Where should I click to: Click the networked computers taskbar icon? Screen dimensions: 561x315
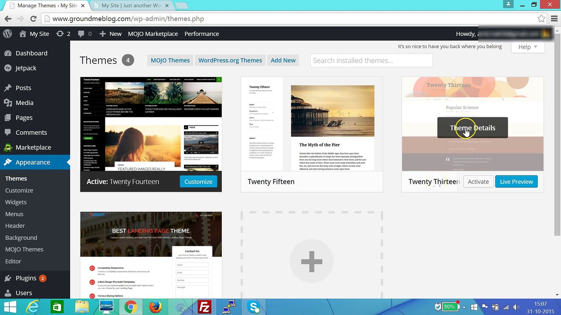click(x=229, y=307)
